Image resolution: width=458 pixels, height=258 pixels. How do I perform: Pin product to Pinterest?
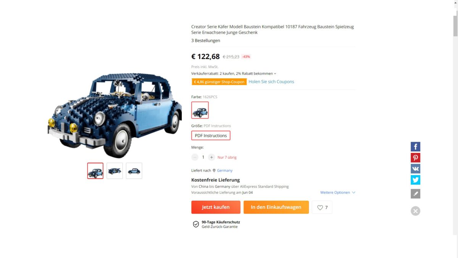[x=415, y=158]
